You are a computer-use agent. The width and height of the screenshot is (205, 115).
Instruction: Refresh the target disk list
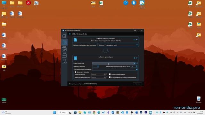point(134,58)
